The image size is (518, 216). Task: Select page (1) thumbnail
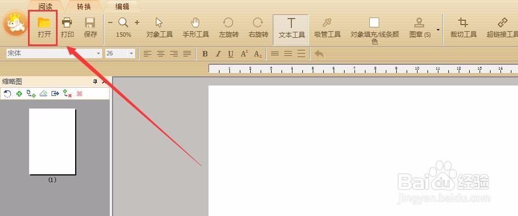[x=52, y=141]
